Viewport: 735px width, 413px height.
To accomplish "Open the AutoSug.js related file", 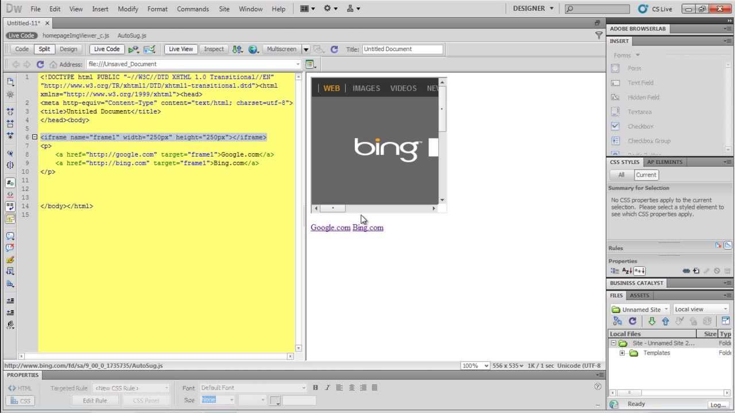I will [x=132, y=36].
